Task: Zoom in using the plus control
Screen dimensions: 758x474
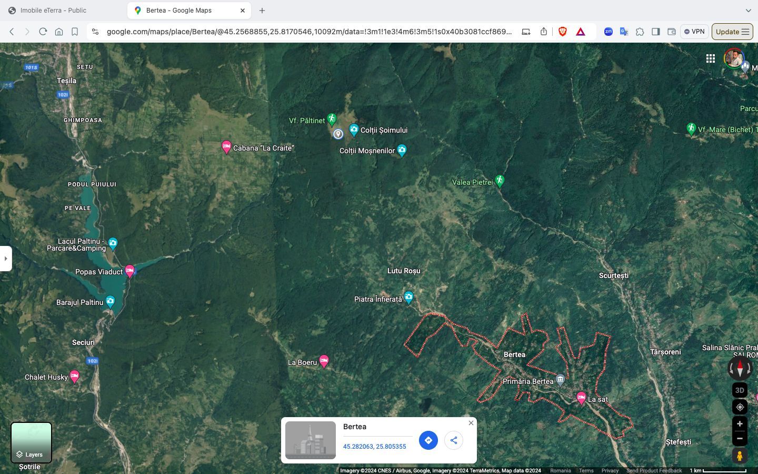Action: point(739,423)
